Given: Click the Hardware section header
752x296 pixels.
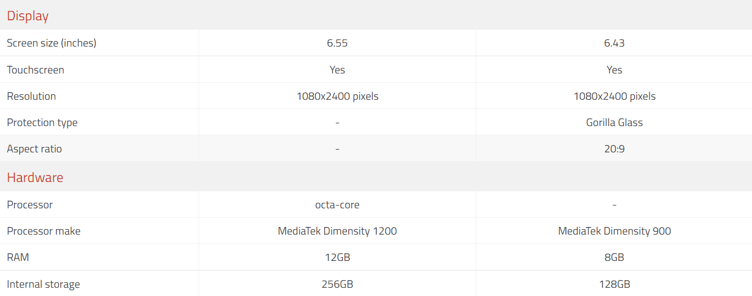Looking at the screenshot, I should pyautogui.click(x=35, y=178).
